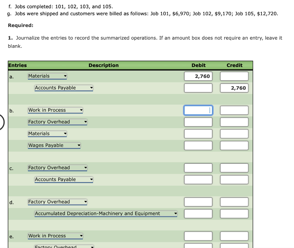Expand the Factory Overhead dropdown in entry d
294x248 pixels.
tap(57, 202)
